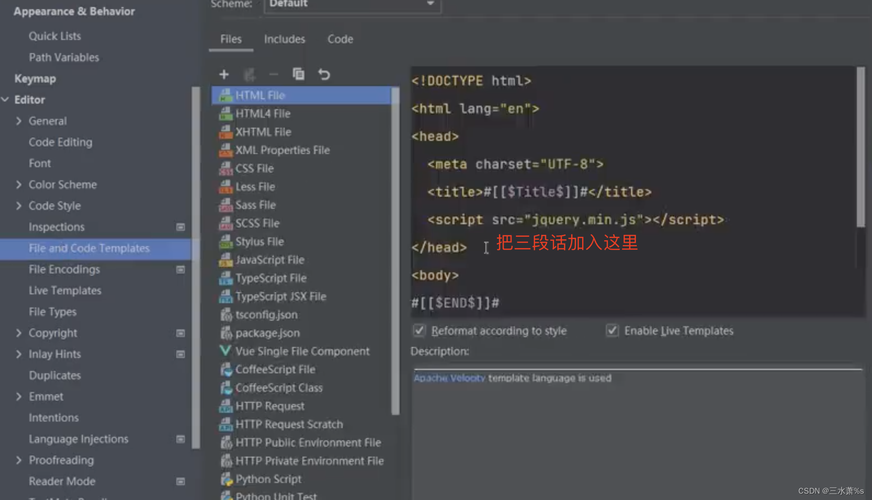Uncheck Reformat according to style

[x=419, y=330]
